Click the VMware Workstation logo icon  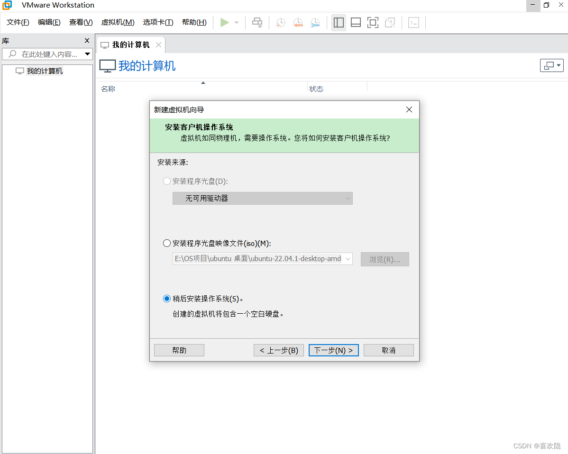7,5
